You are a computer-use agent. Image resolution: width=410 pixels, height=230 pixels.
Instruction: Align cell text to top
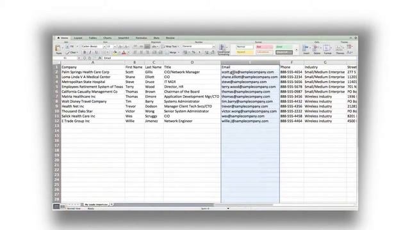point(135,47)
